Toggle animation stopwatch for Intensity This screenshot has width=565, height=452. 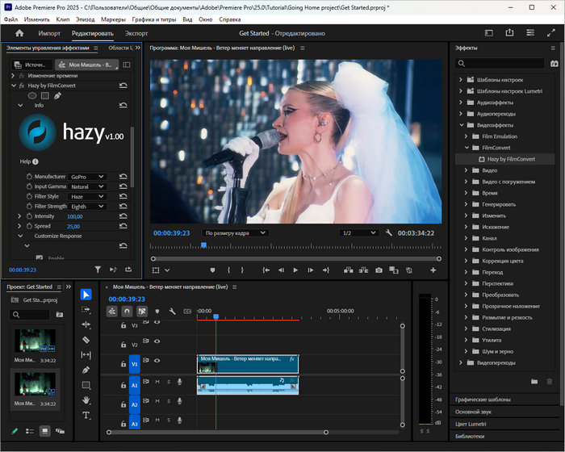29,216
